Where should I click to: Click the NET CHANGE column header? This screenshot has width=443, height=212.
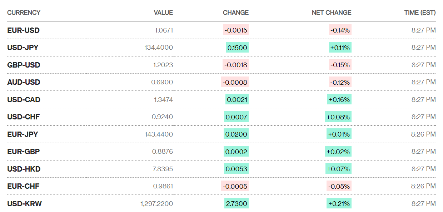click(331, 13)
